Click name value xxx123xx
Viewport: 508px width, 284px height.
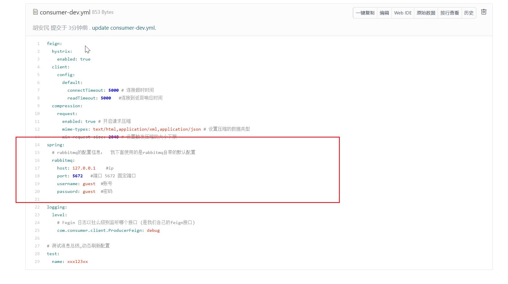pos(78,262)
